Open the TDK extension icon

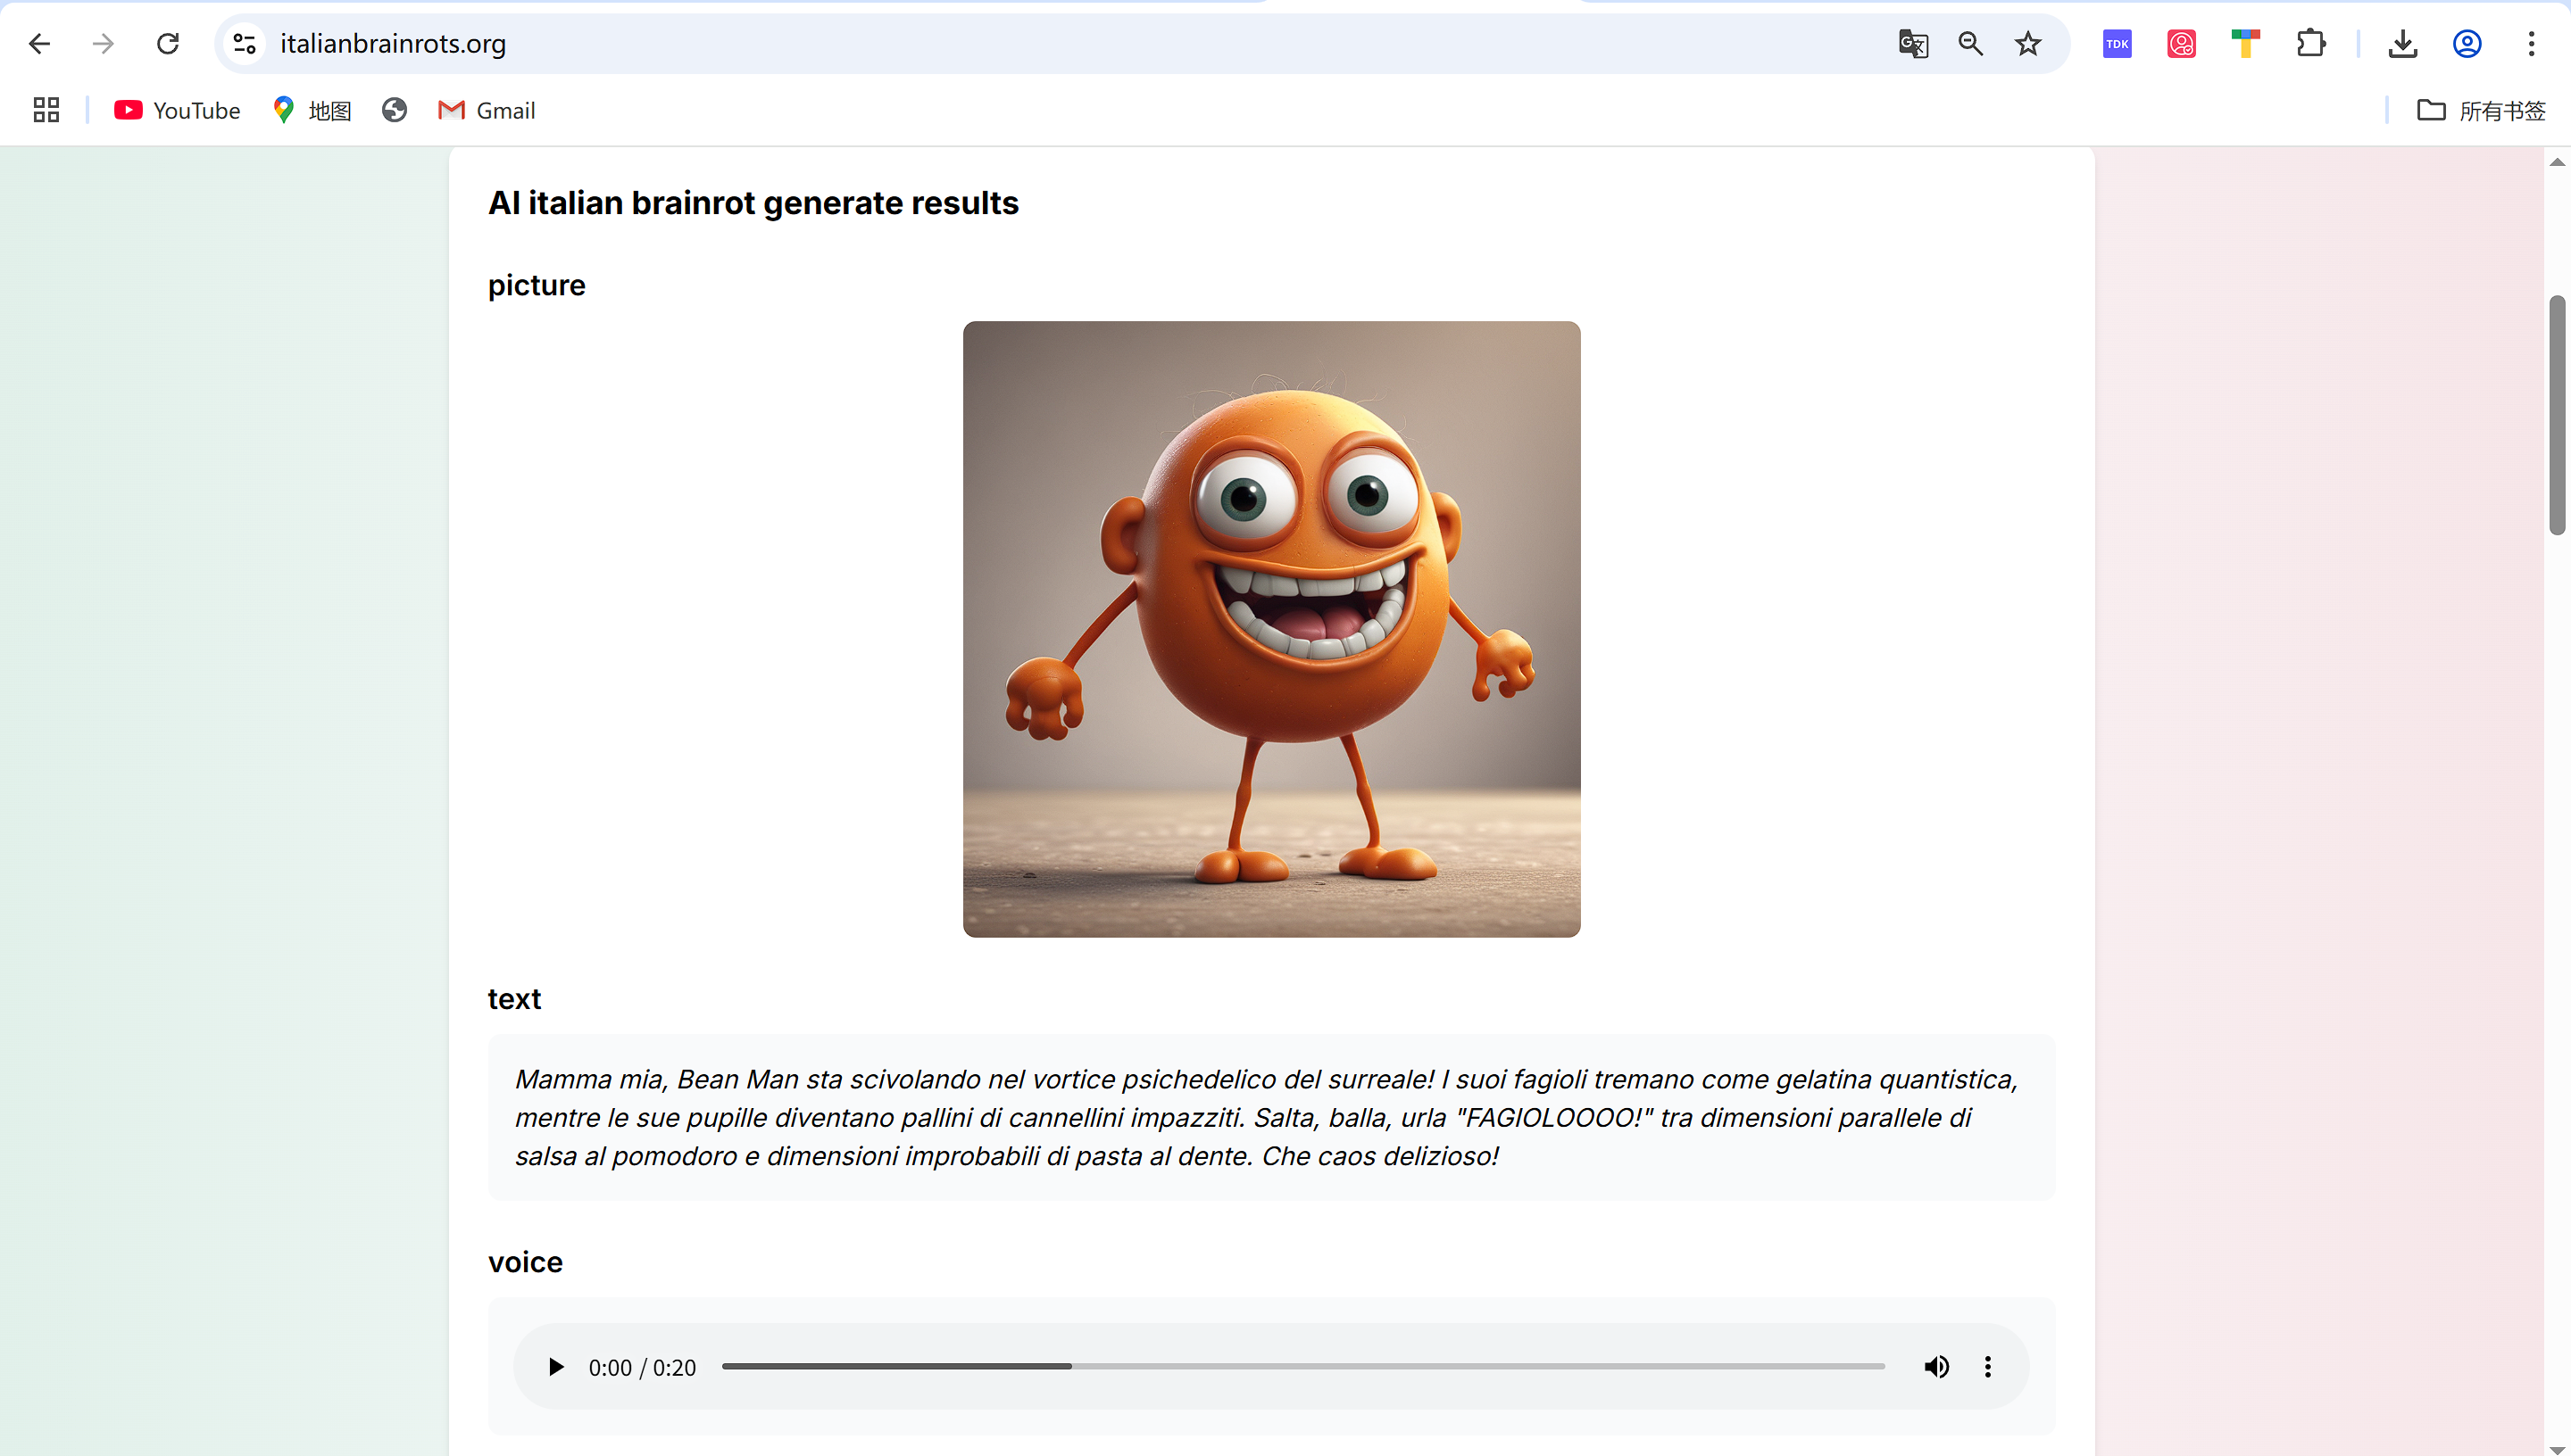(2117, 44)
